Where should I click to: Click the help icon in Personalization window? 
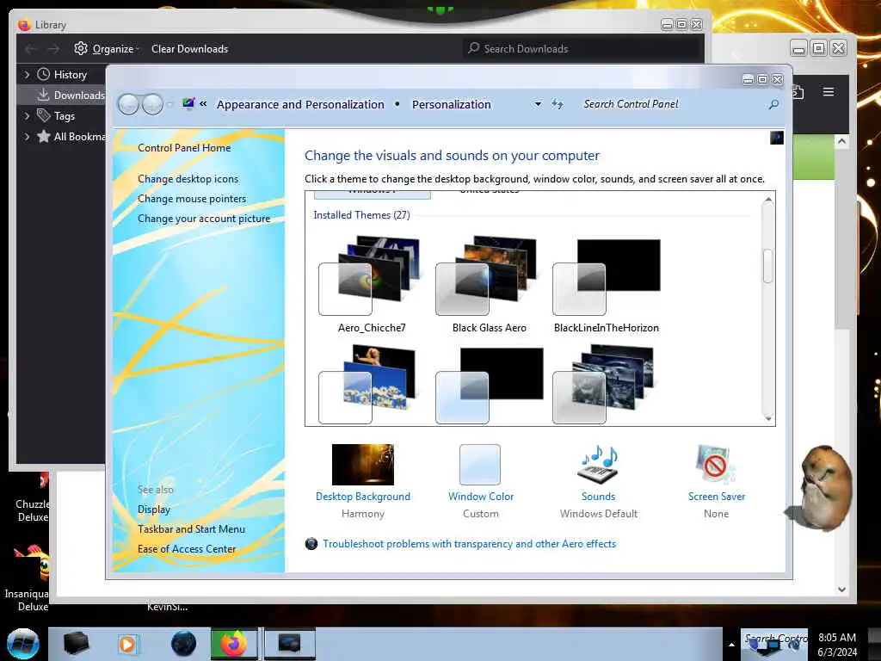pos(777,138)
